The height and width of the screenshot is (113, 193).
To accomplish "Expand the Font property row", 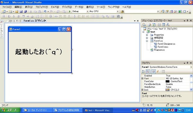I will [142, 78].
